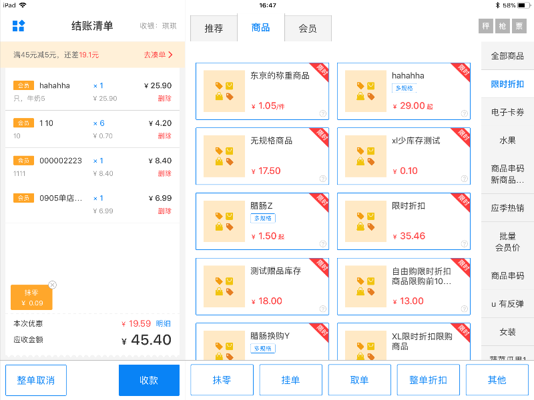
Task: Click the 无规格商品 product image
Action: coord(224,156)
